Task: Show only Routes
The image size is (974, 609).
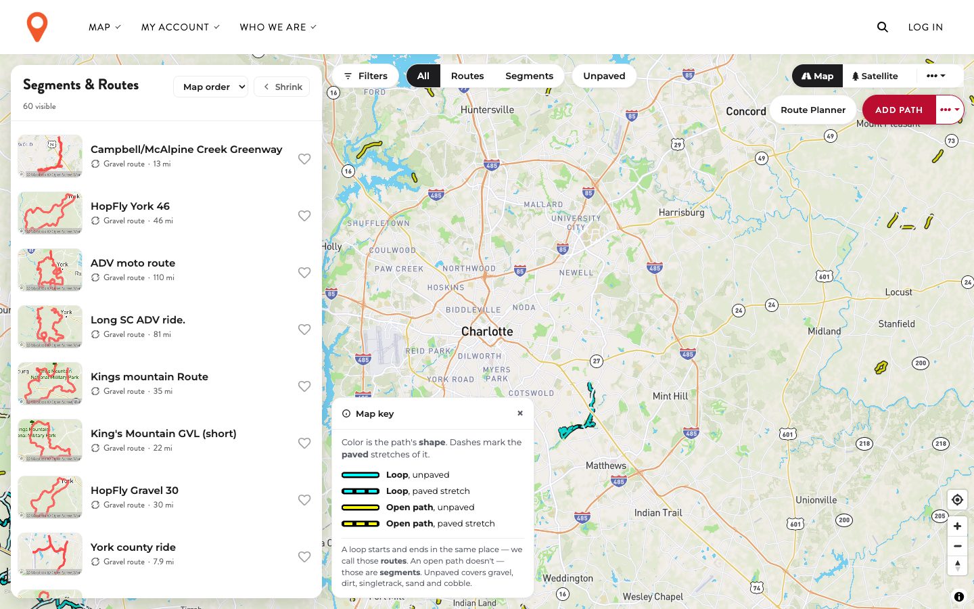Action: tap(467, 76)
